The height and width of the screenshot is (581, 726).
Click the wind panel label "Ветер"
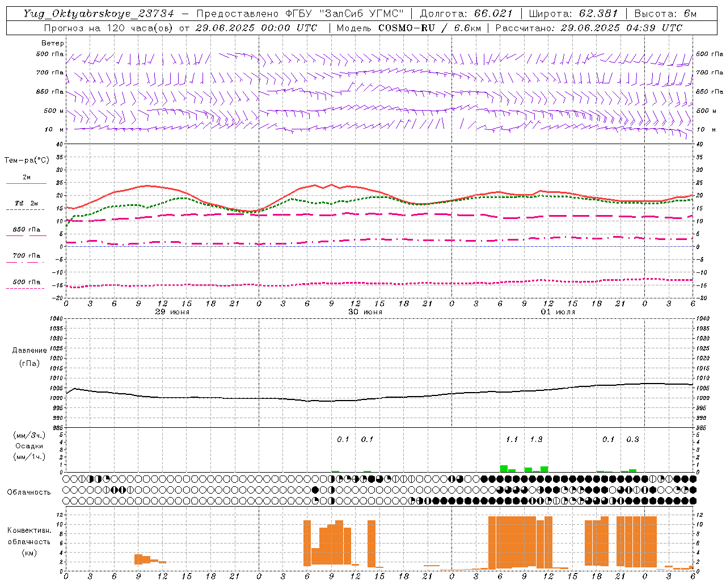53,43
